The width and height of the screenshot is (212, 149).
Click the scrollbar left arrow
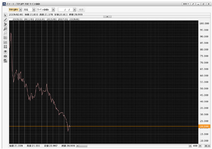point(77,146)
